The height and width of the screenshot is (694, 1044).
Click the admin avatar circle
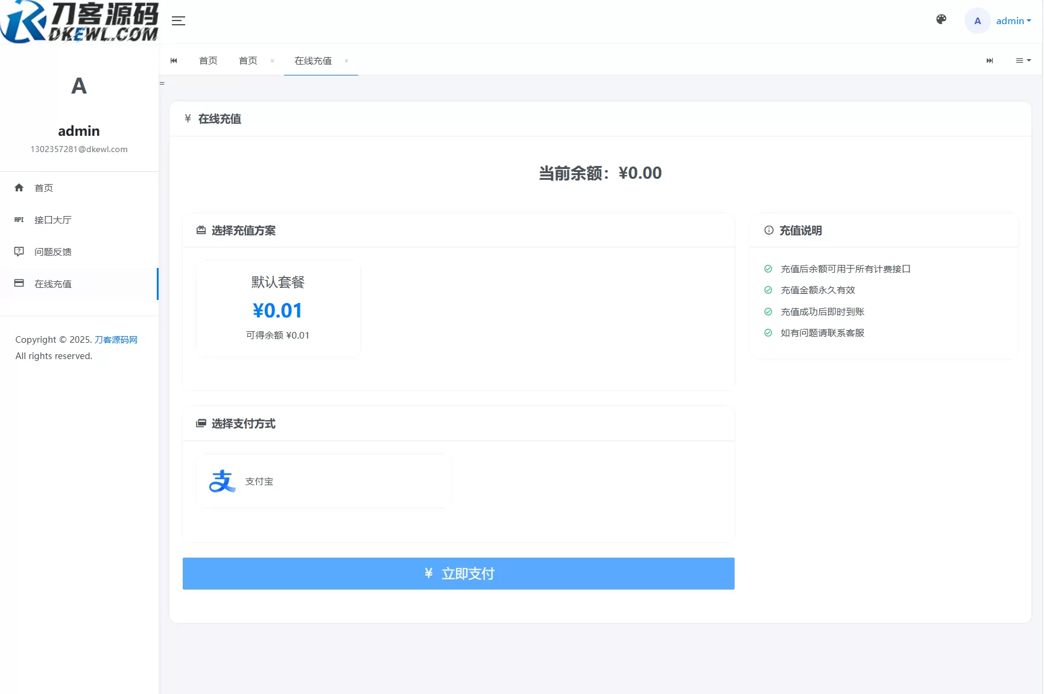pos(977,21)
